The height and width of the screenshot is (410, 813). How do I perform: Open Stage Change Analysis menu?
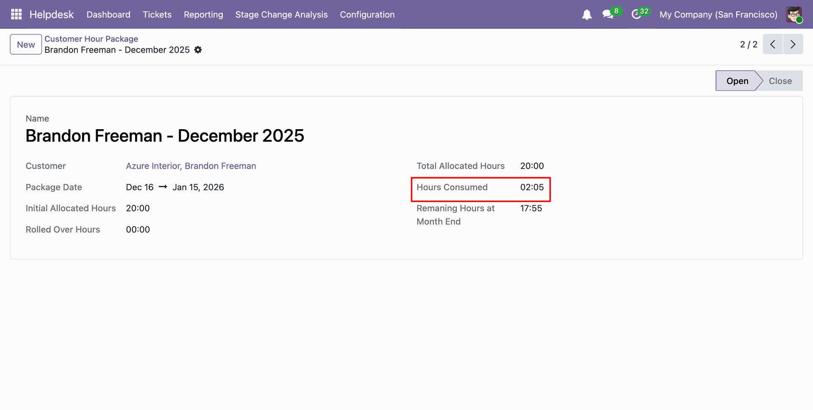click(281, 14)
